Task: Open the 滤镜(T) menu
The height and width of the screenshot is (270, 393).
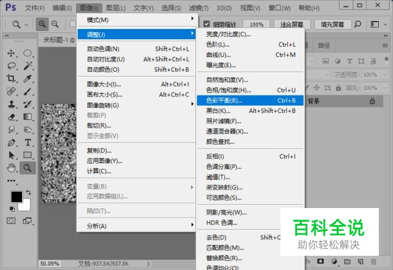Action: [x=199, y=8]
